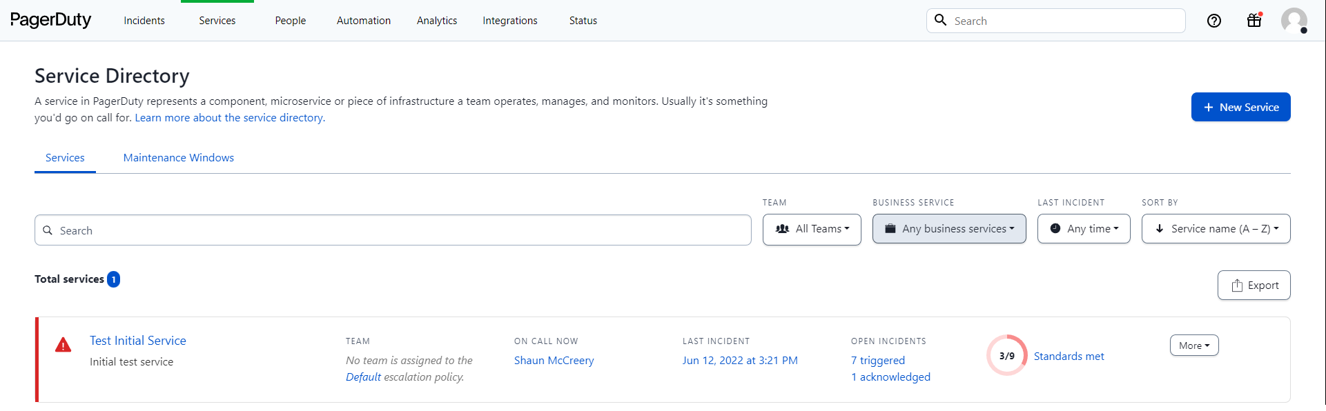Open the Test Initial Service link
The image size is (1326, 411).
coord(138,341)
